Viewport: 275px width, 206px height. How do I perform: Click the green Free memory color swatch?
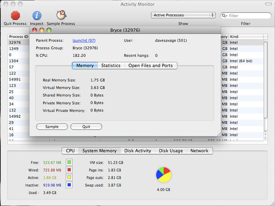(69, 162)
